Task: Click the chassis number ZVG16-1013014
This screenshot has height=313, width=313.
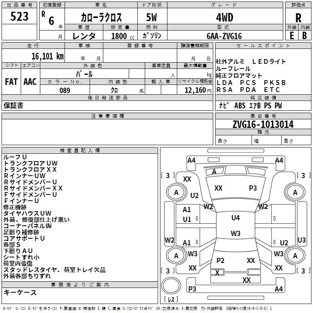Action: pos(263,124)
